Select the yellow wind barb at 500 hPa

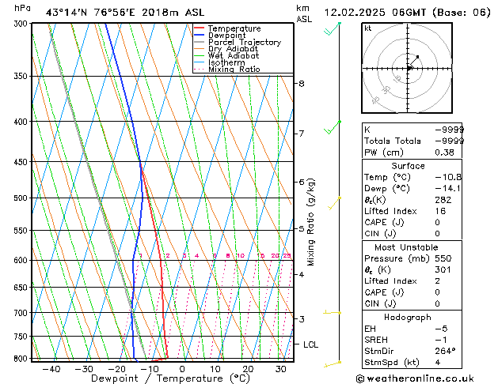pos(335,201)
